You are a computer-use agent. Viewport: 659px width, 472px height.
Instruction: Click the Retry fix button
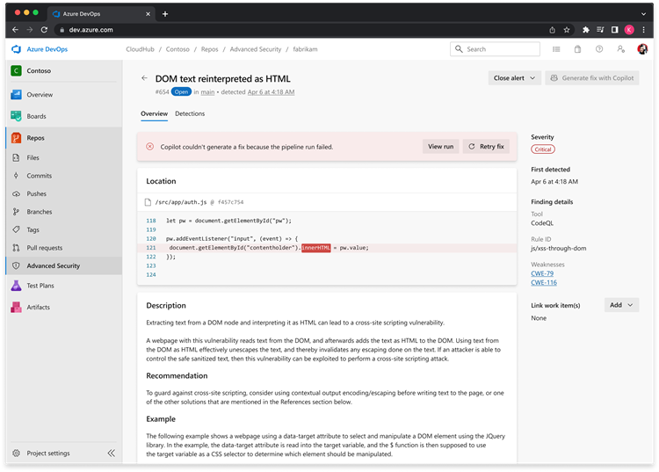(486, 147)
